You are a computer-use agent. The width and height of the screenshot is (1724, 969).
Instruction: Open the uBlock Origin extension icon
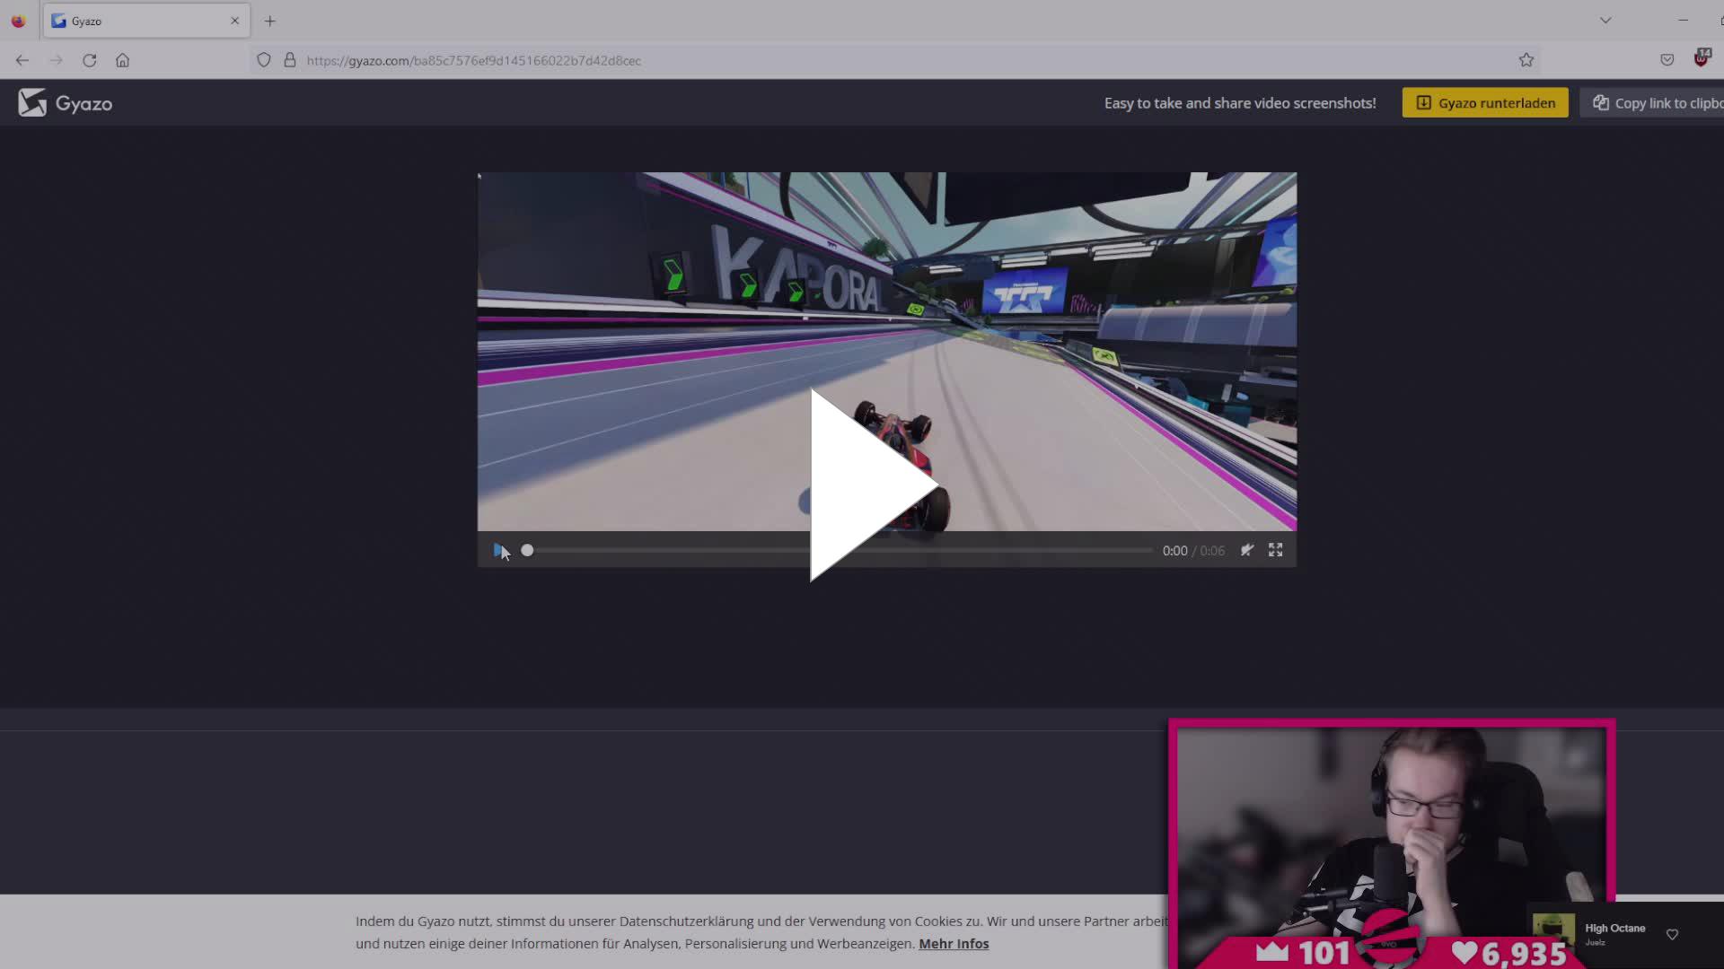tap(1701, 59)
